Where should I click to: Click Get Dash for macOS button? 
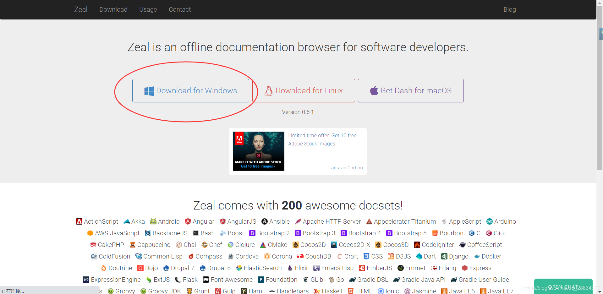click(x=411, y=90)
